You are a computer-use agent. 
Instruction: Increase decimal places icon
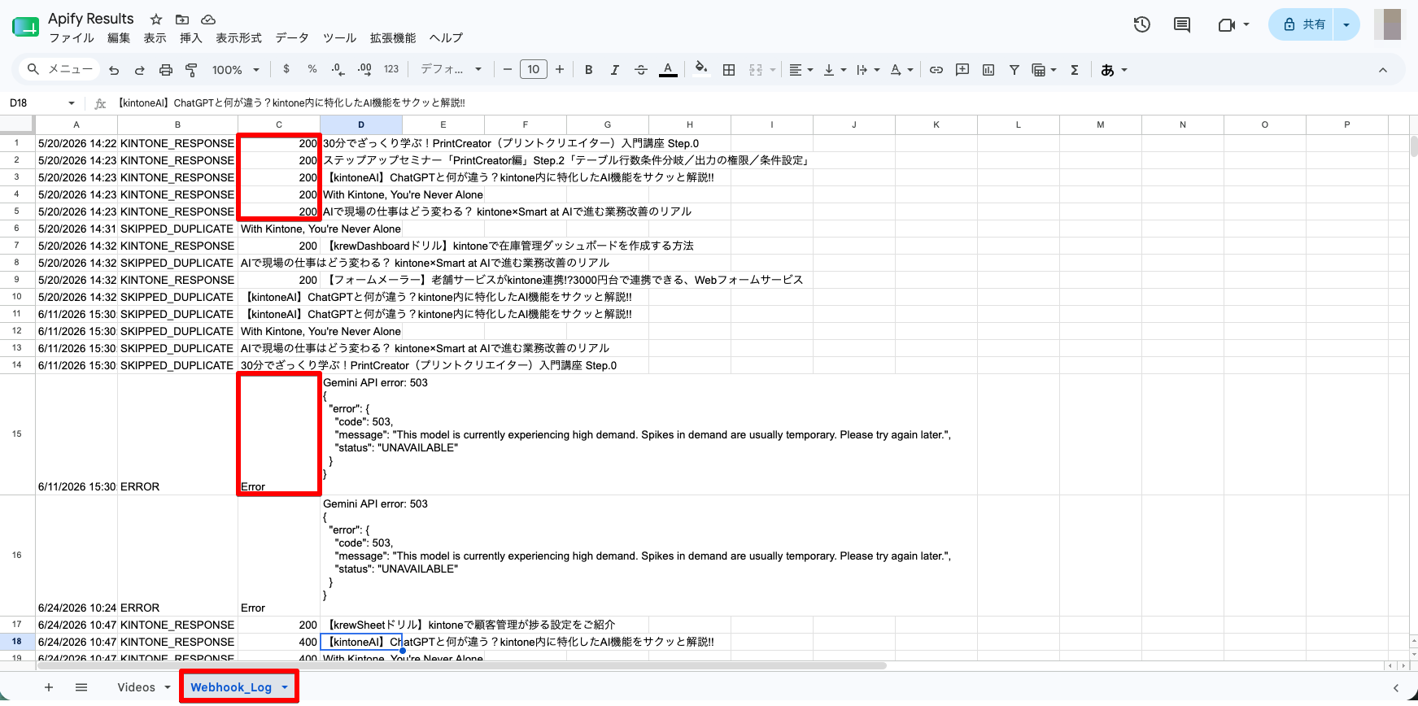[x=364, y=70]
